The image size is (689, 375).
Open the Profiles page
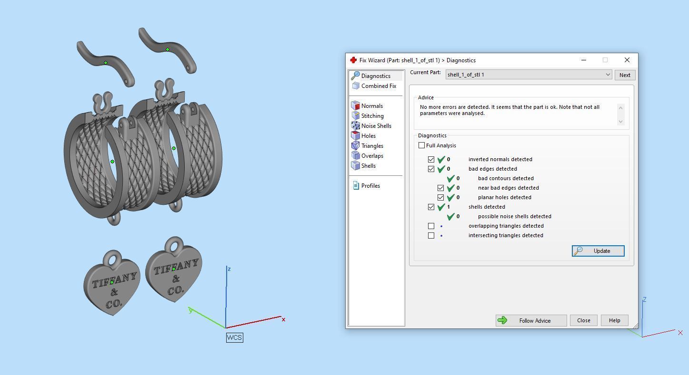point(370,186)
